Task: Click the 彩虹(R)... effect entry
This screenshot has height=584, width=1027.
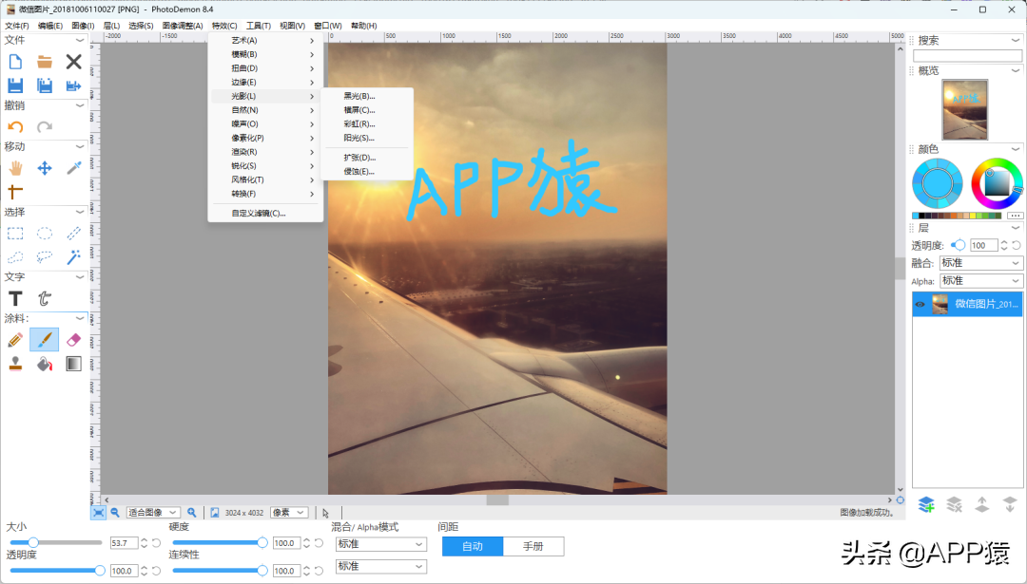Action: point(359,123)
